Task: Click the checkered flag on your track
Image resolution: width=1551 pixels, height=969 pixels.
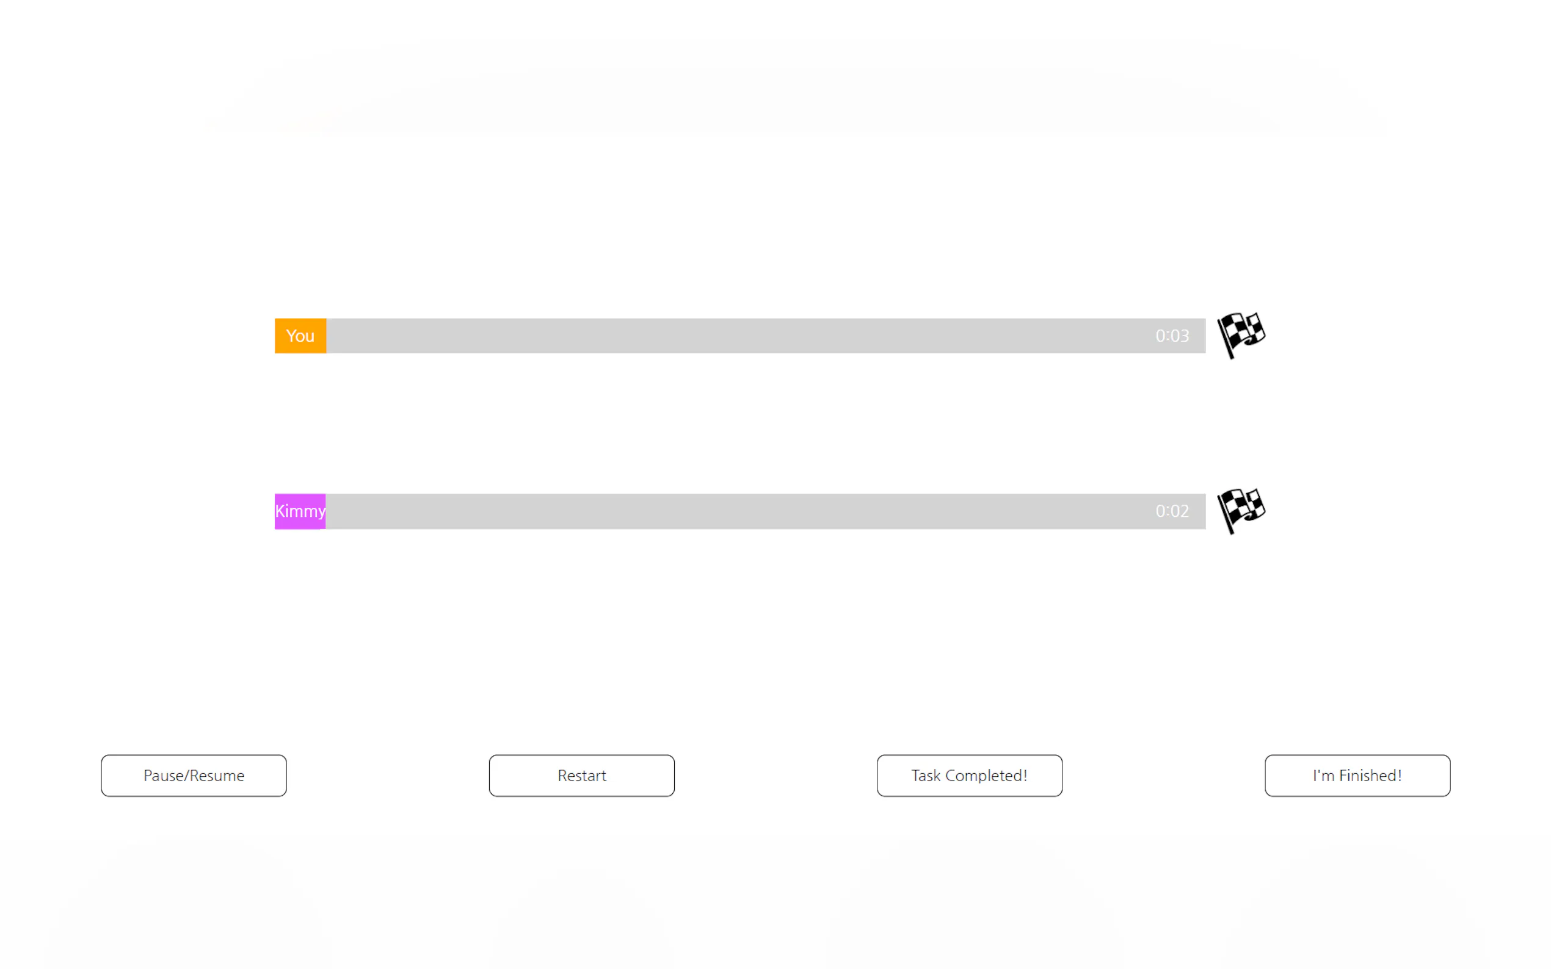Action: [x=1240, y=334]
